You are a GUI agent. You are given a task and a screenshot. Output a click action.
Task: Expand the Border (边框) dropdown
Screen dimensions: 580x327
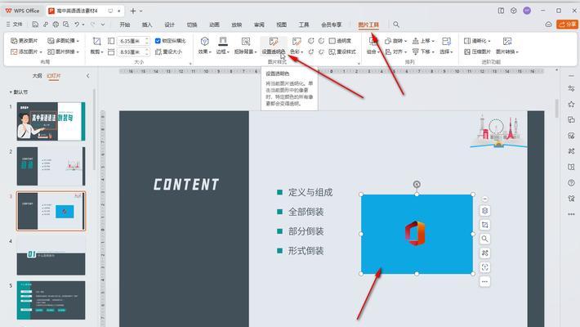222,51
